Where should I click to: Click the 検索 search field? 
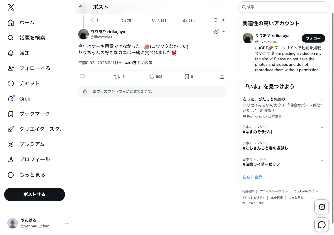(x=284, y=7)
